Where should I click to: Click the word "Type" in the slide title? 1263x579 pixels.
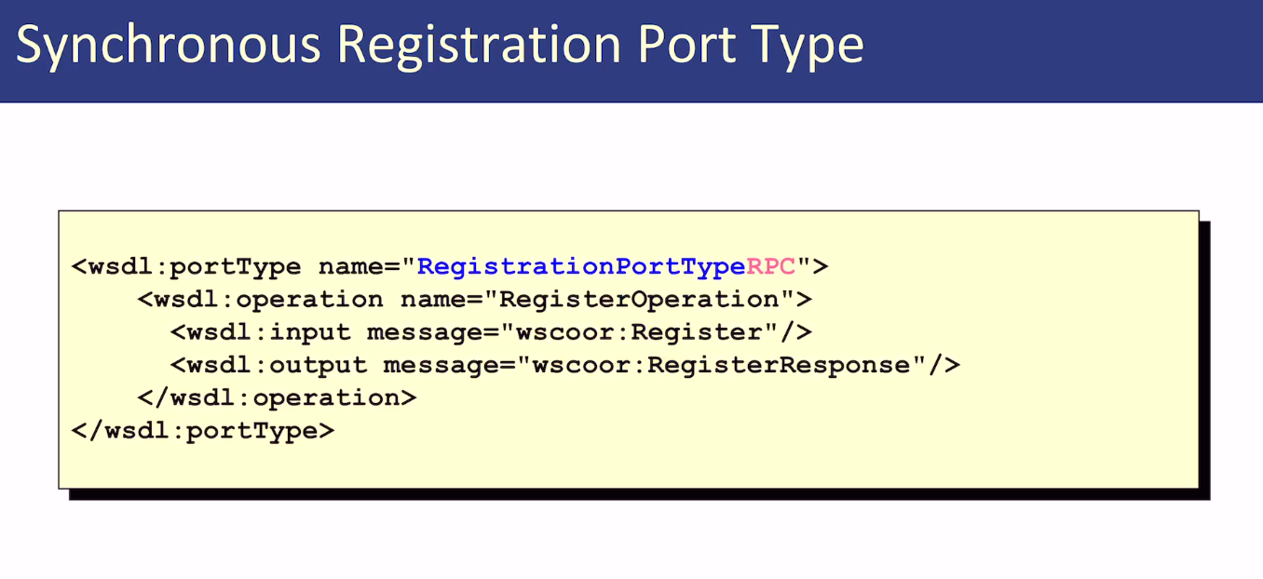tap(808, 45)
